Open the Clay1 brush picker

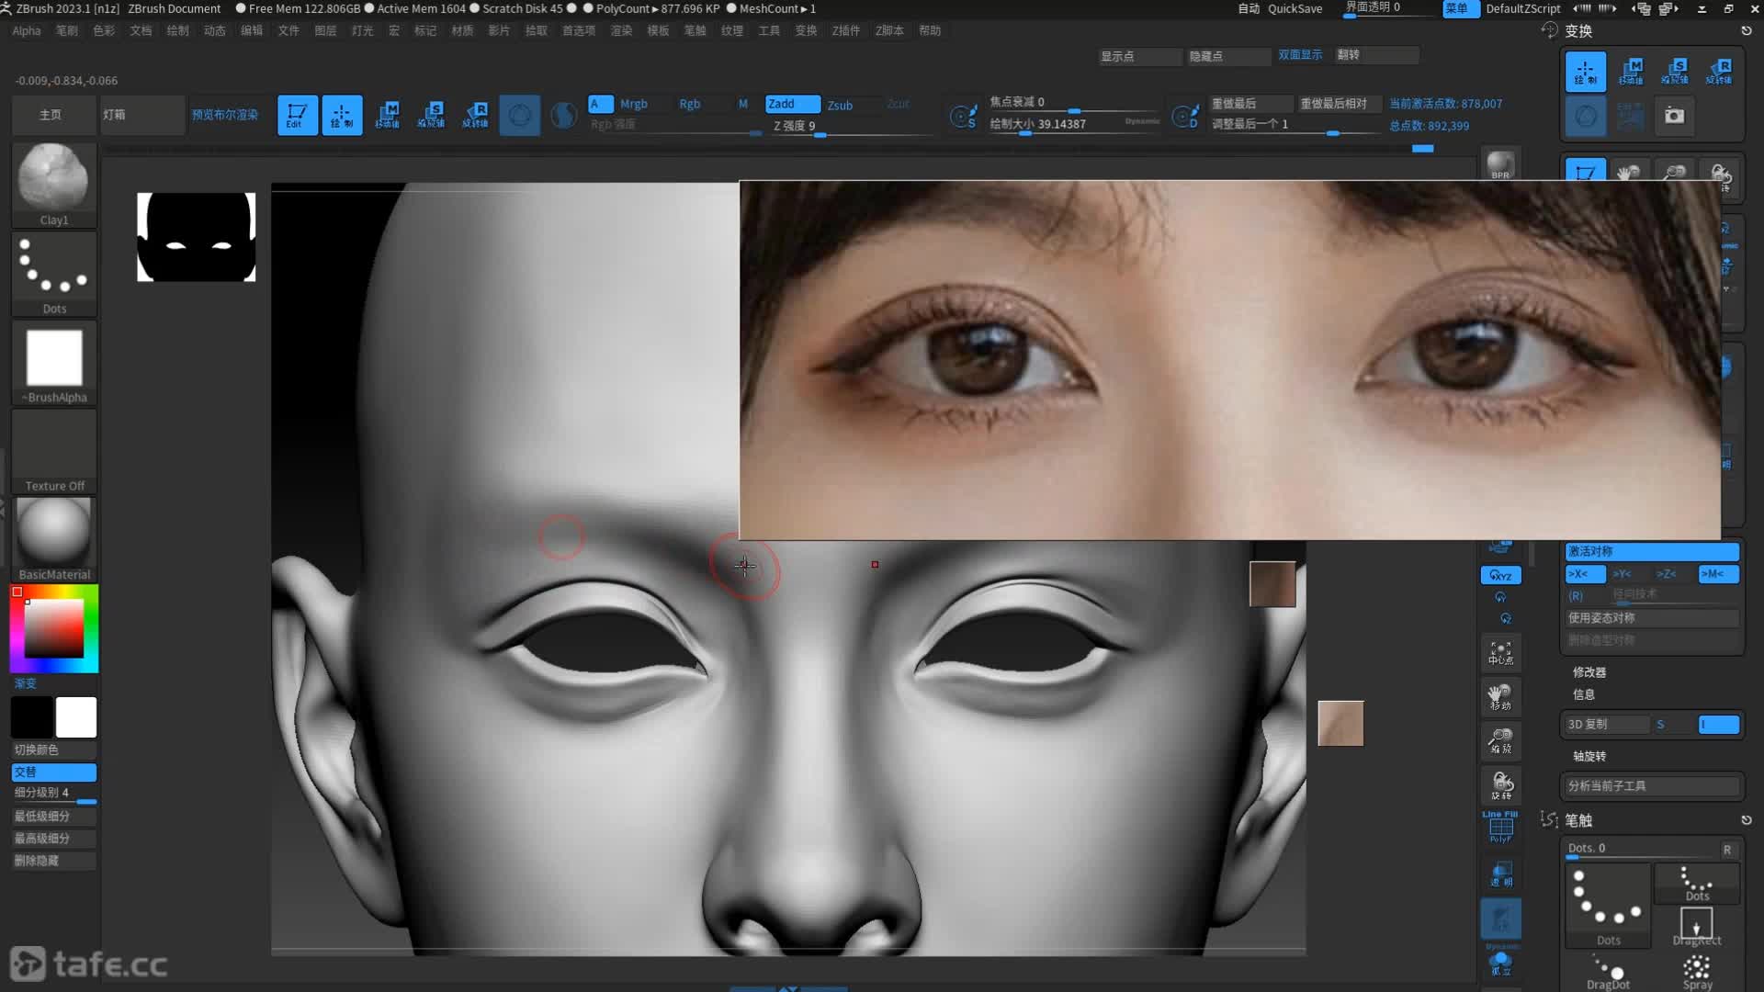54,184
